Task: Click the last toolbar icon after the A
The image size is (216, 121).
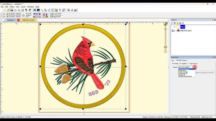Action: [x=76, y=10]
